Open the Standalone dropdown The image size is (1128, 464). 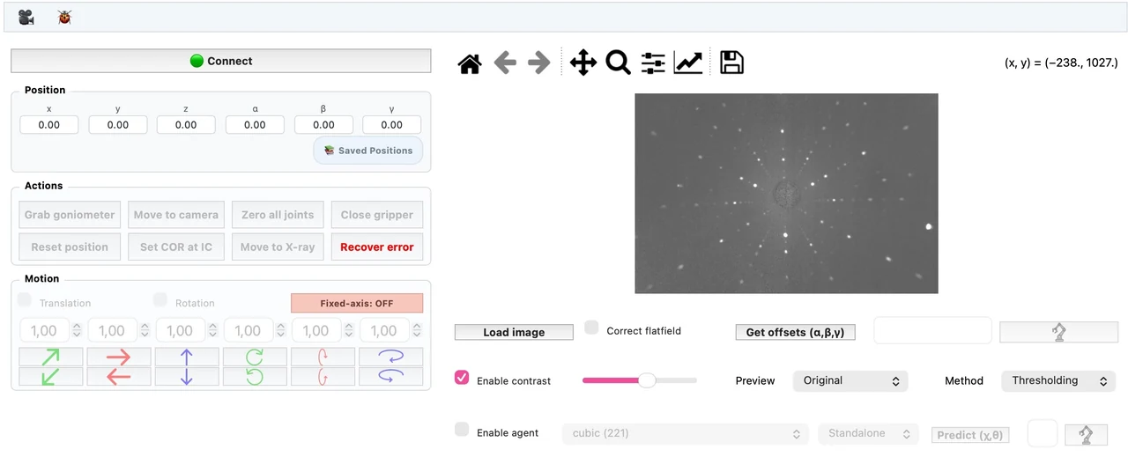(868, 433)
